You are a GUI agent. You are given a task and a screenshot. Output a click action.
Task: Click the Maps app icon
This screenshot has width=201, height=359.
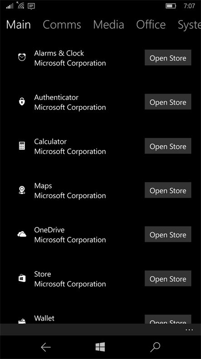click(22, 190)
